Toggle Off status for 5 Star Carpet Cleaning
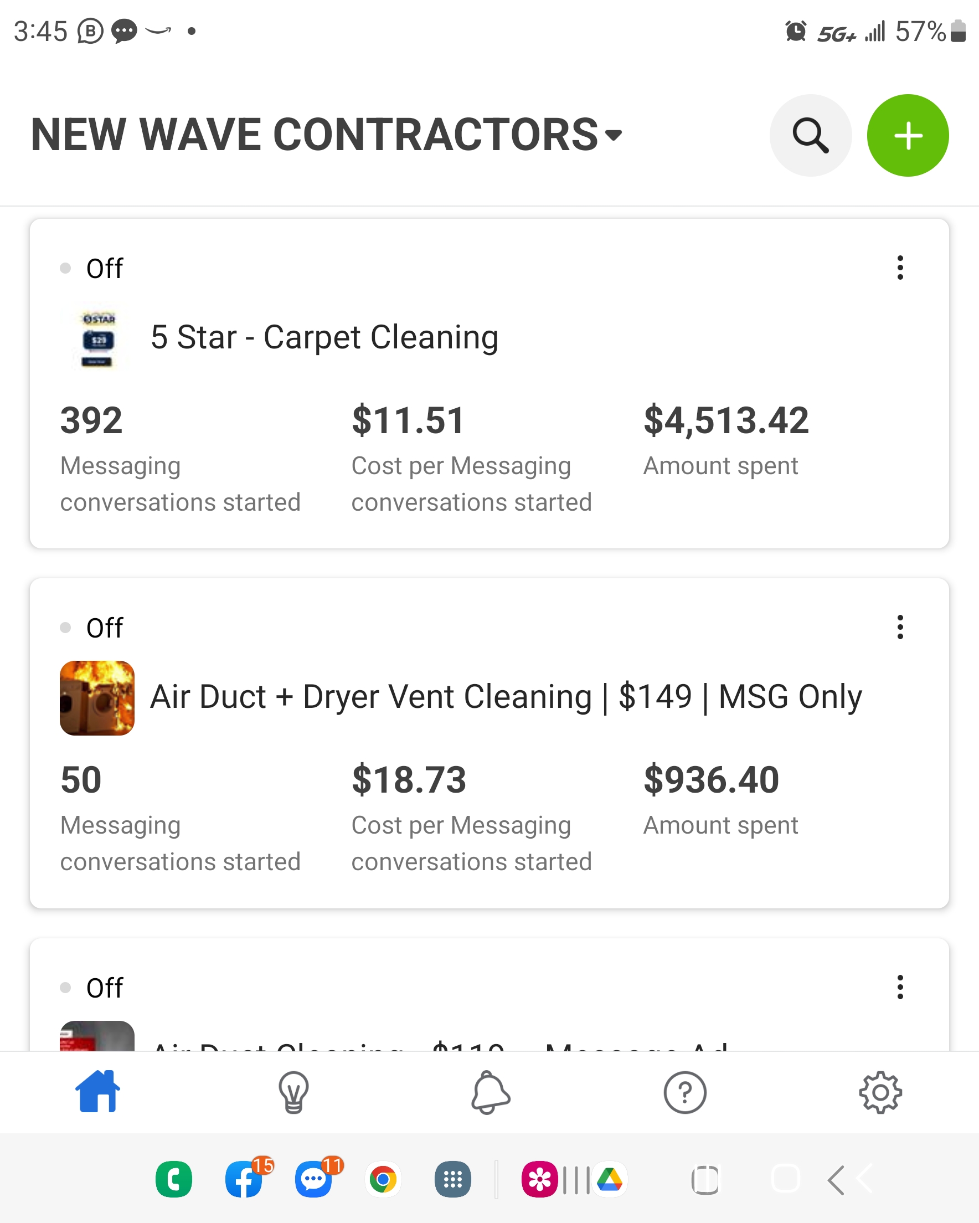 [x=92, y=268]
